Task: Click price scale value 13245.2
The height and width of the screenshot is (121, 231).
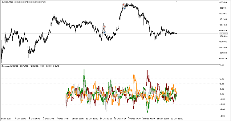Action: point(224,14)
